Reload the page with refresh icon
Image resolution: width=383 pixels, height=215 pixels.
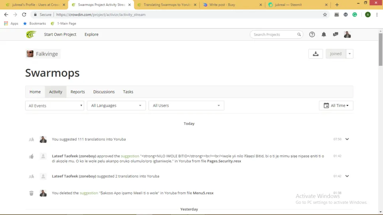pos(24,15)
